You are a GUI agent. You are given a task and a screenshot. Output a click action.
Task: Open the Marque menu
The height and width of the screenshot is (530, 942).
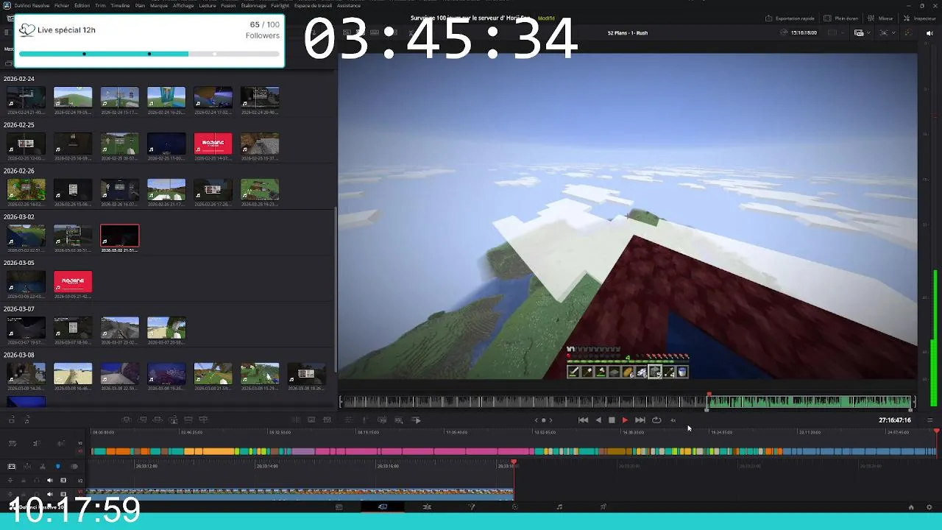(x=159, y=5)
